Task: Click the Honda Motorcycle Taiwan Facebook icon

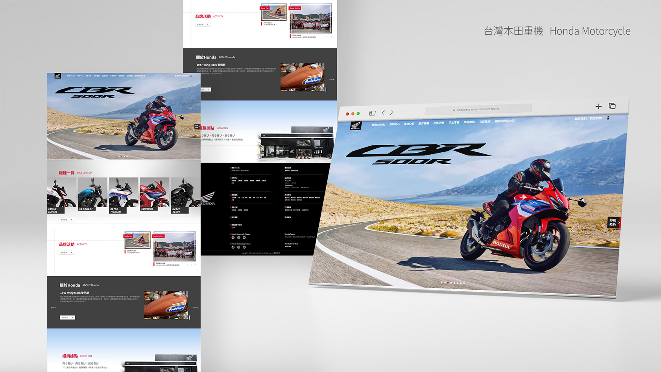Action: pyautogui.click(x=233, y=237)
